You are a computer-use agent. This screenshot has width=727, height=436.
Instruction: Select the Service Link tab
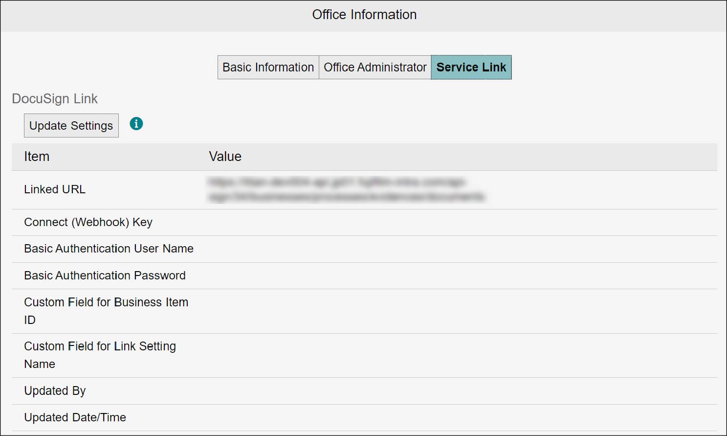[x=471, y=68]
